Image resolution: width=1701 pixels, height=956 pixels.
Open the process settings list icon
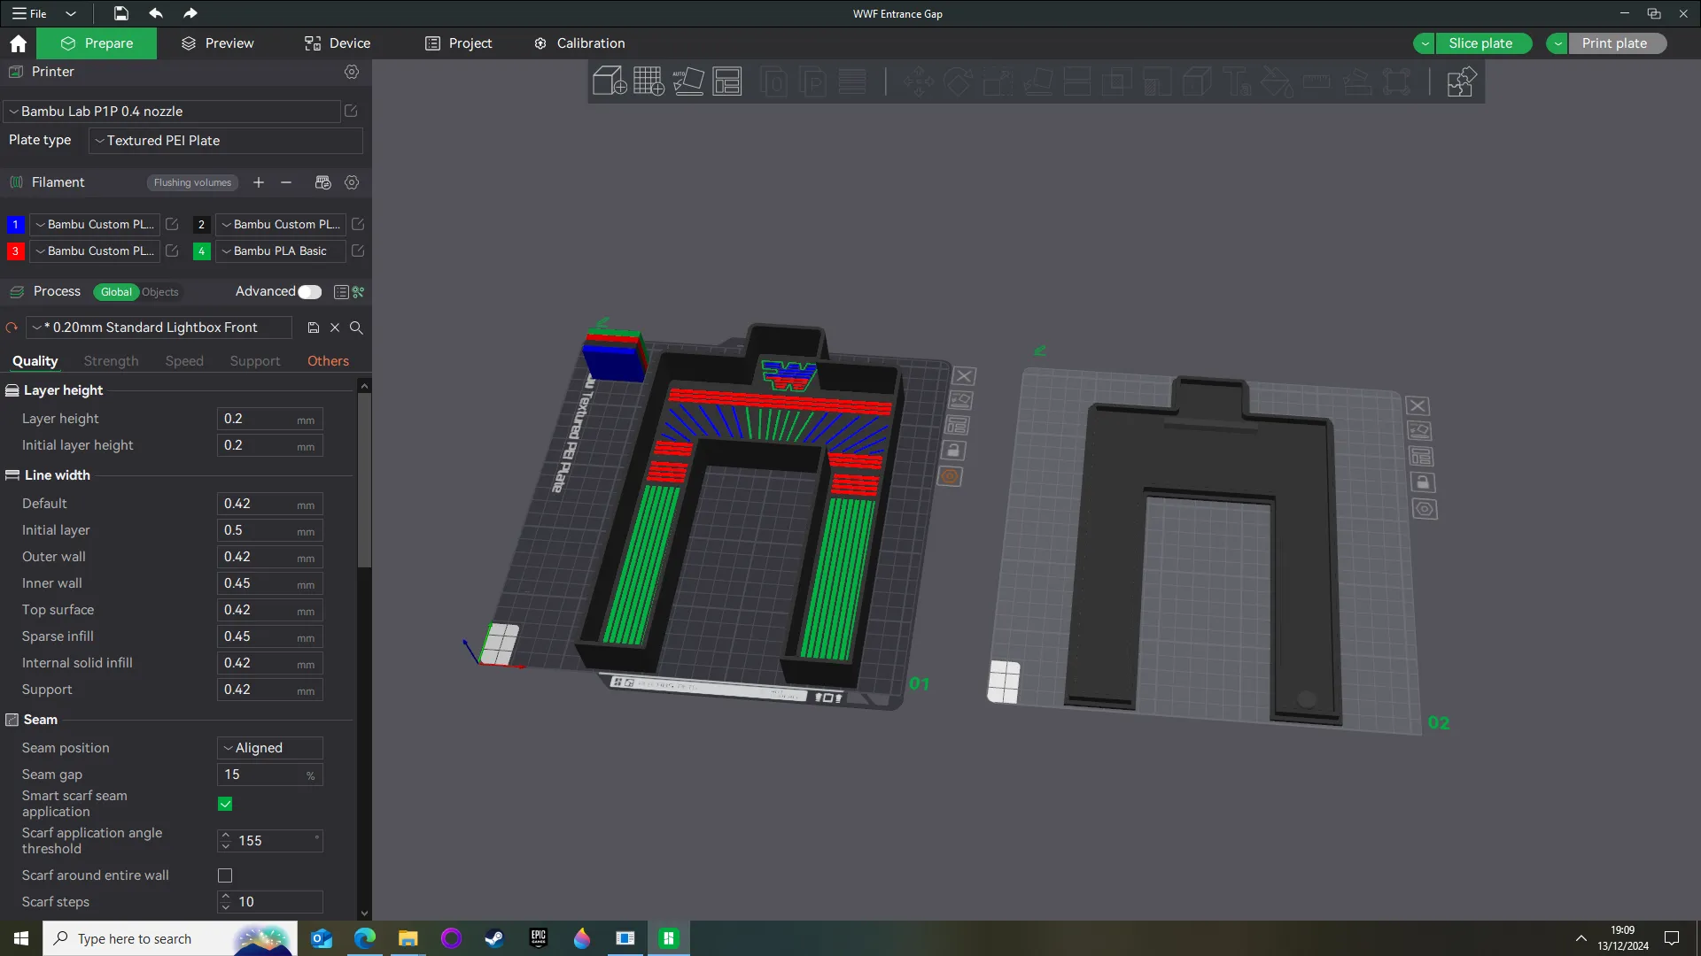341,292
